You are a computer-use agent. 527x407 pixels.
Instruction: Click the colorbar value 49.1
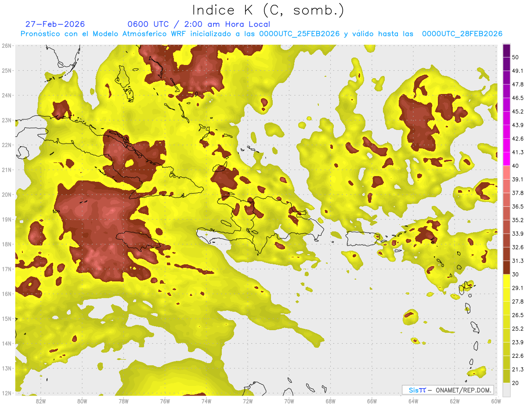(517, 71)
